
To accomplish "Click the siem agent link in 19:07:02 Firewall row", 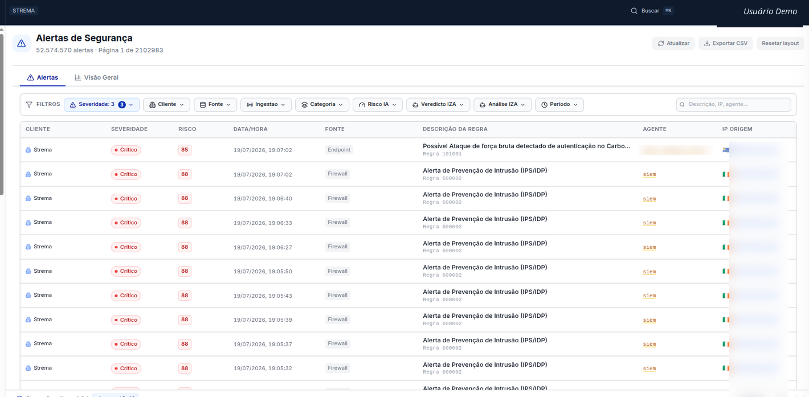I will pos(649,174).
